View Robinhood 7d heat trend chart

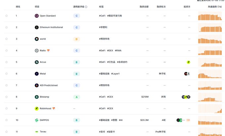tap(210, 109)
